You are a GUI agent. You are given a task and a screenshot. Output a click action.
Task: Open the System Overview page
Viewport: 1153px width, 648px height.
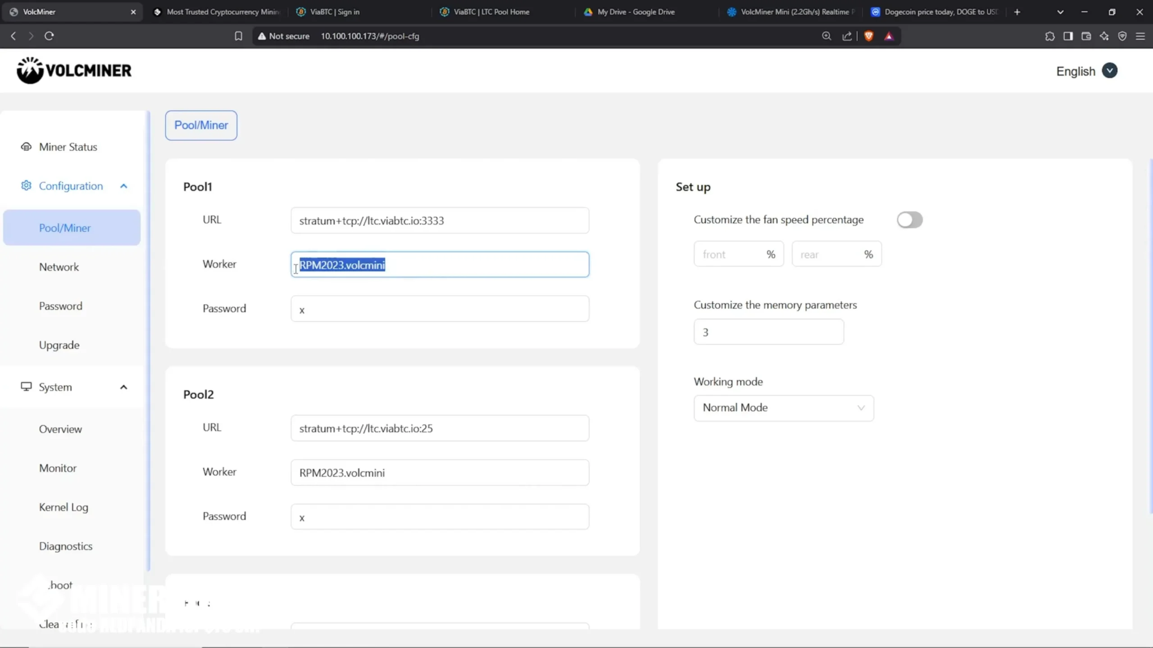pyautogui.click(x=60, y=429)
